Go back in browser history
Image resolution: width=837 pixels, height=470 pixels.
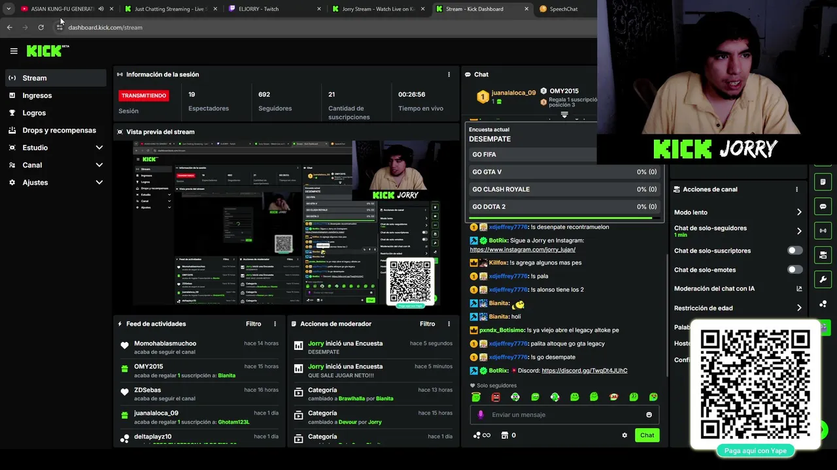pos(9,27)
